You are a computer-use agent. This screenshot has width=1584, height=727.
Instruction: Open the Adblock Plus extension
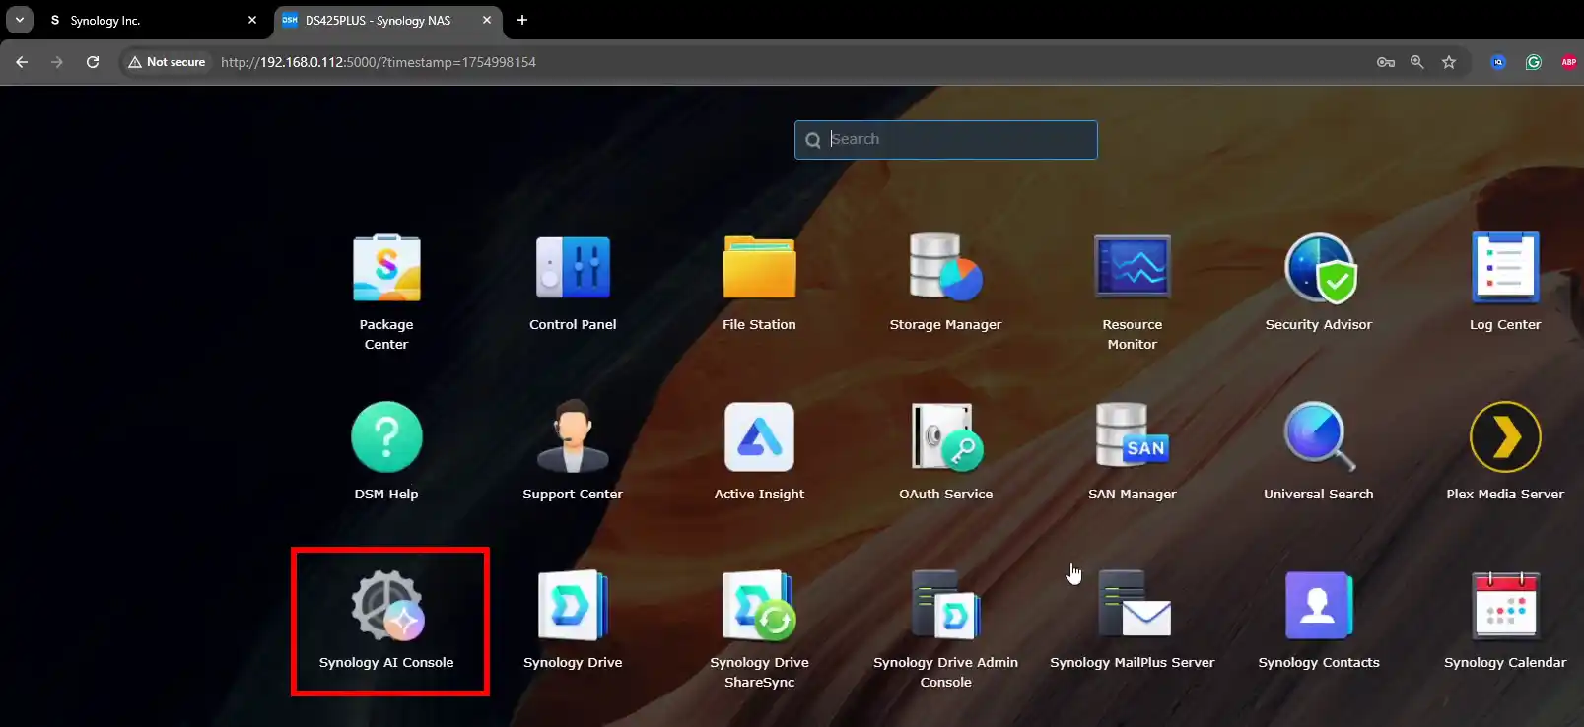[x=1569, y=62]
